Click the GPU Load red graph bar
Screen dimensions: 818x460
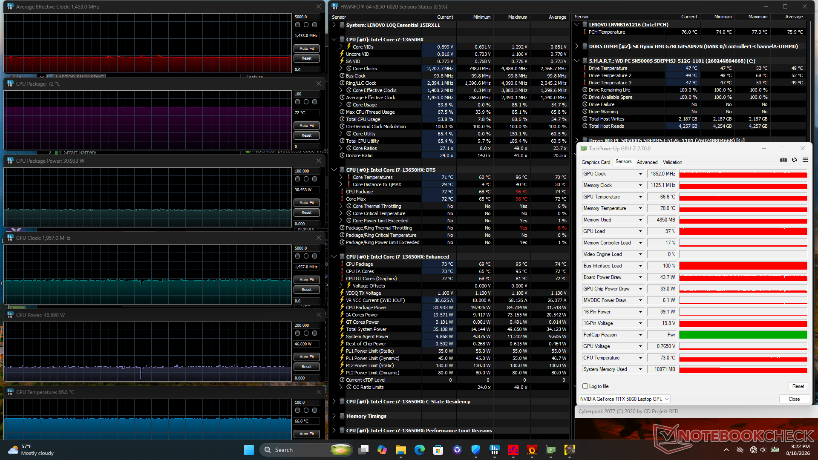[743, 231]
